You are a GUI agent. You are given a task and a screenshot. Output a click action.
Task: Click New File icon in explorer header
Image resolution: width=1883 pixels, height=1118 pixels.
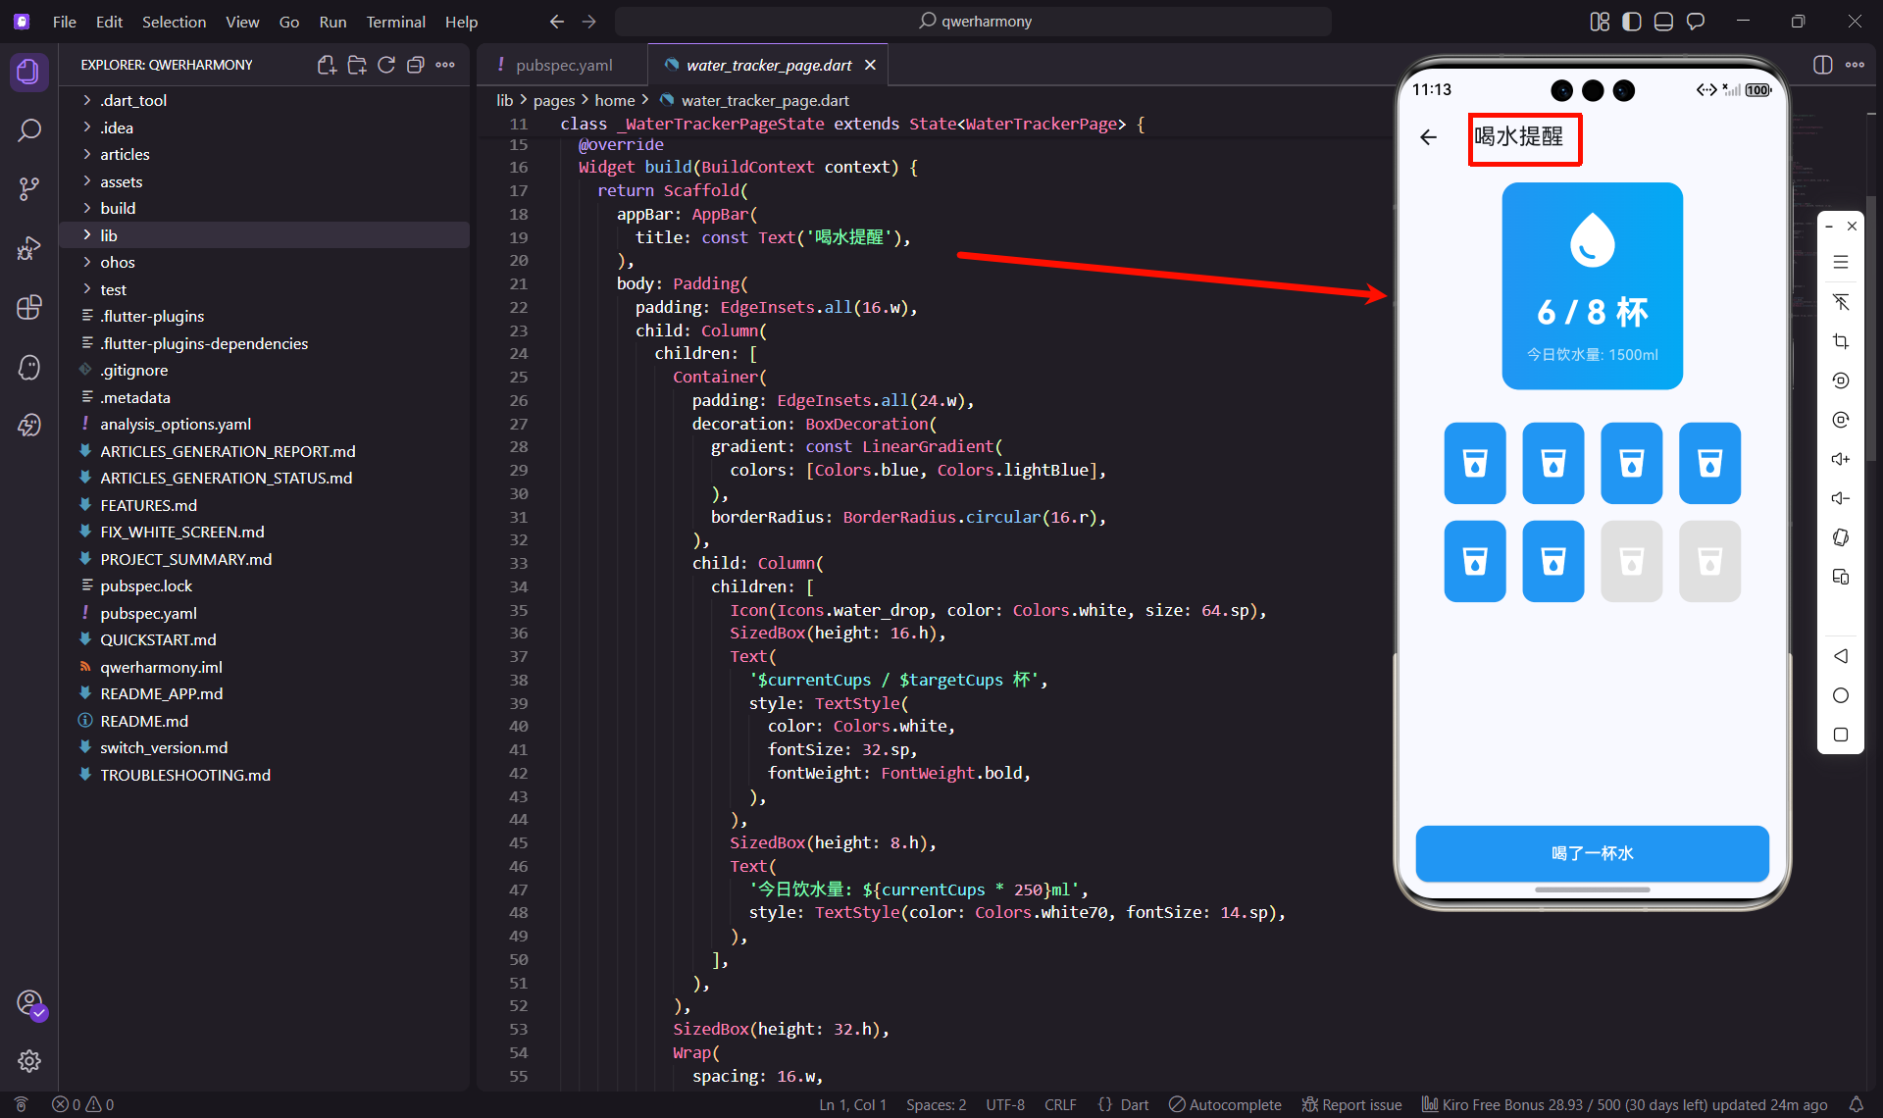[x=327, y=65]
